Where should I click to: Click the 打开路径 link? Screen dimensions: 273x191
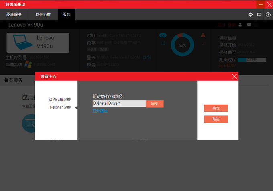pos(100,111)
